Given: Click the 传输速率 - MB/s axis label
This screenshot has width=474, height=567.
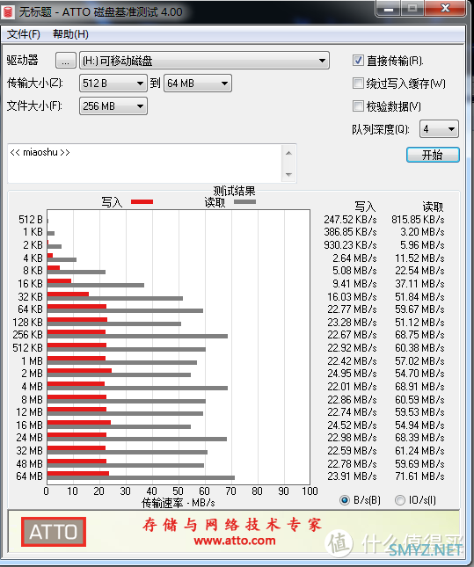Looking at the screenshot, I should 178,503.
